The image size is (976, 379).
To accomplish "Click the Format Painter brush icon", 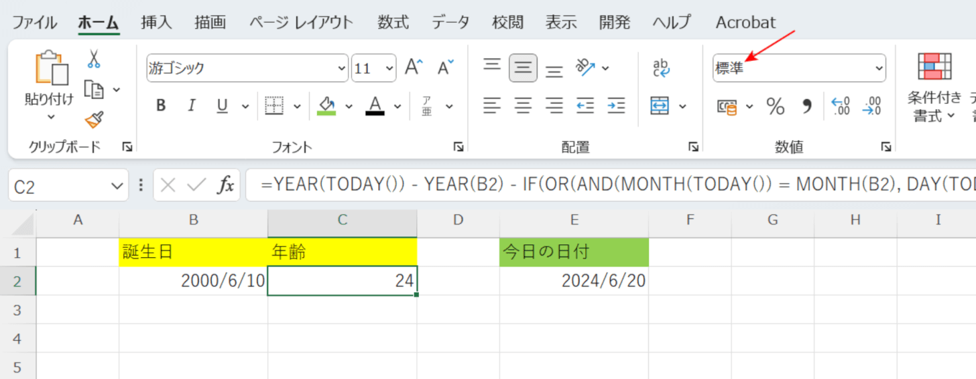I will 94,120.
